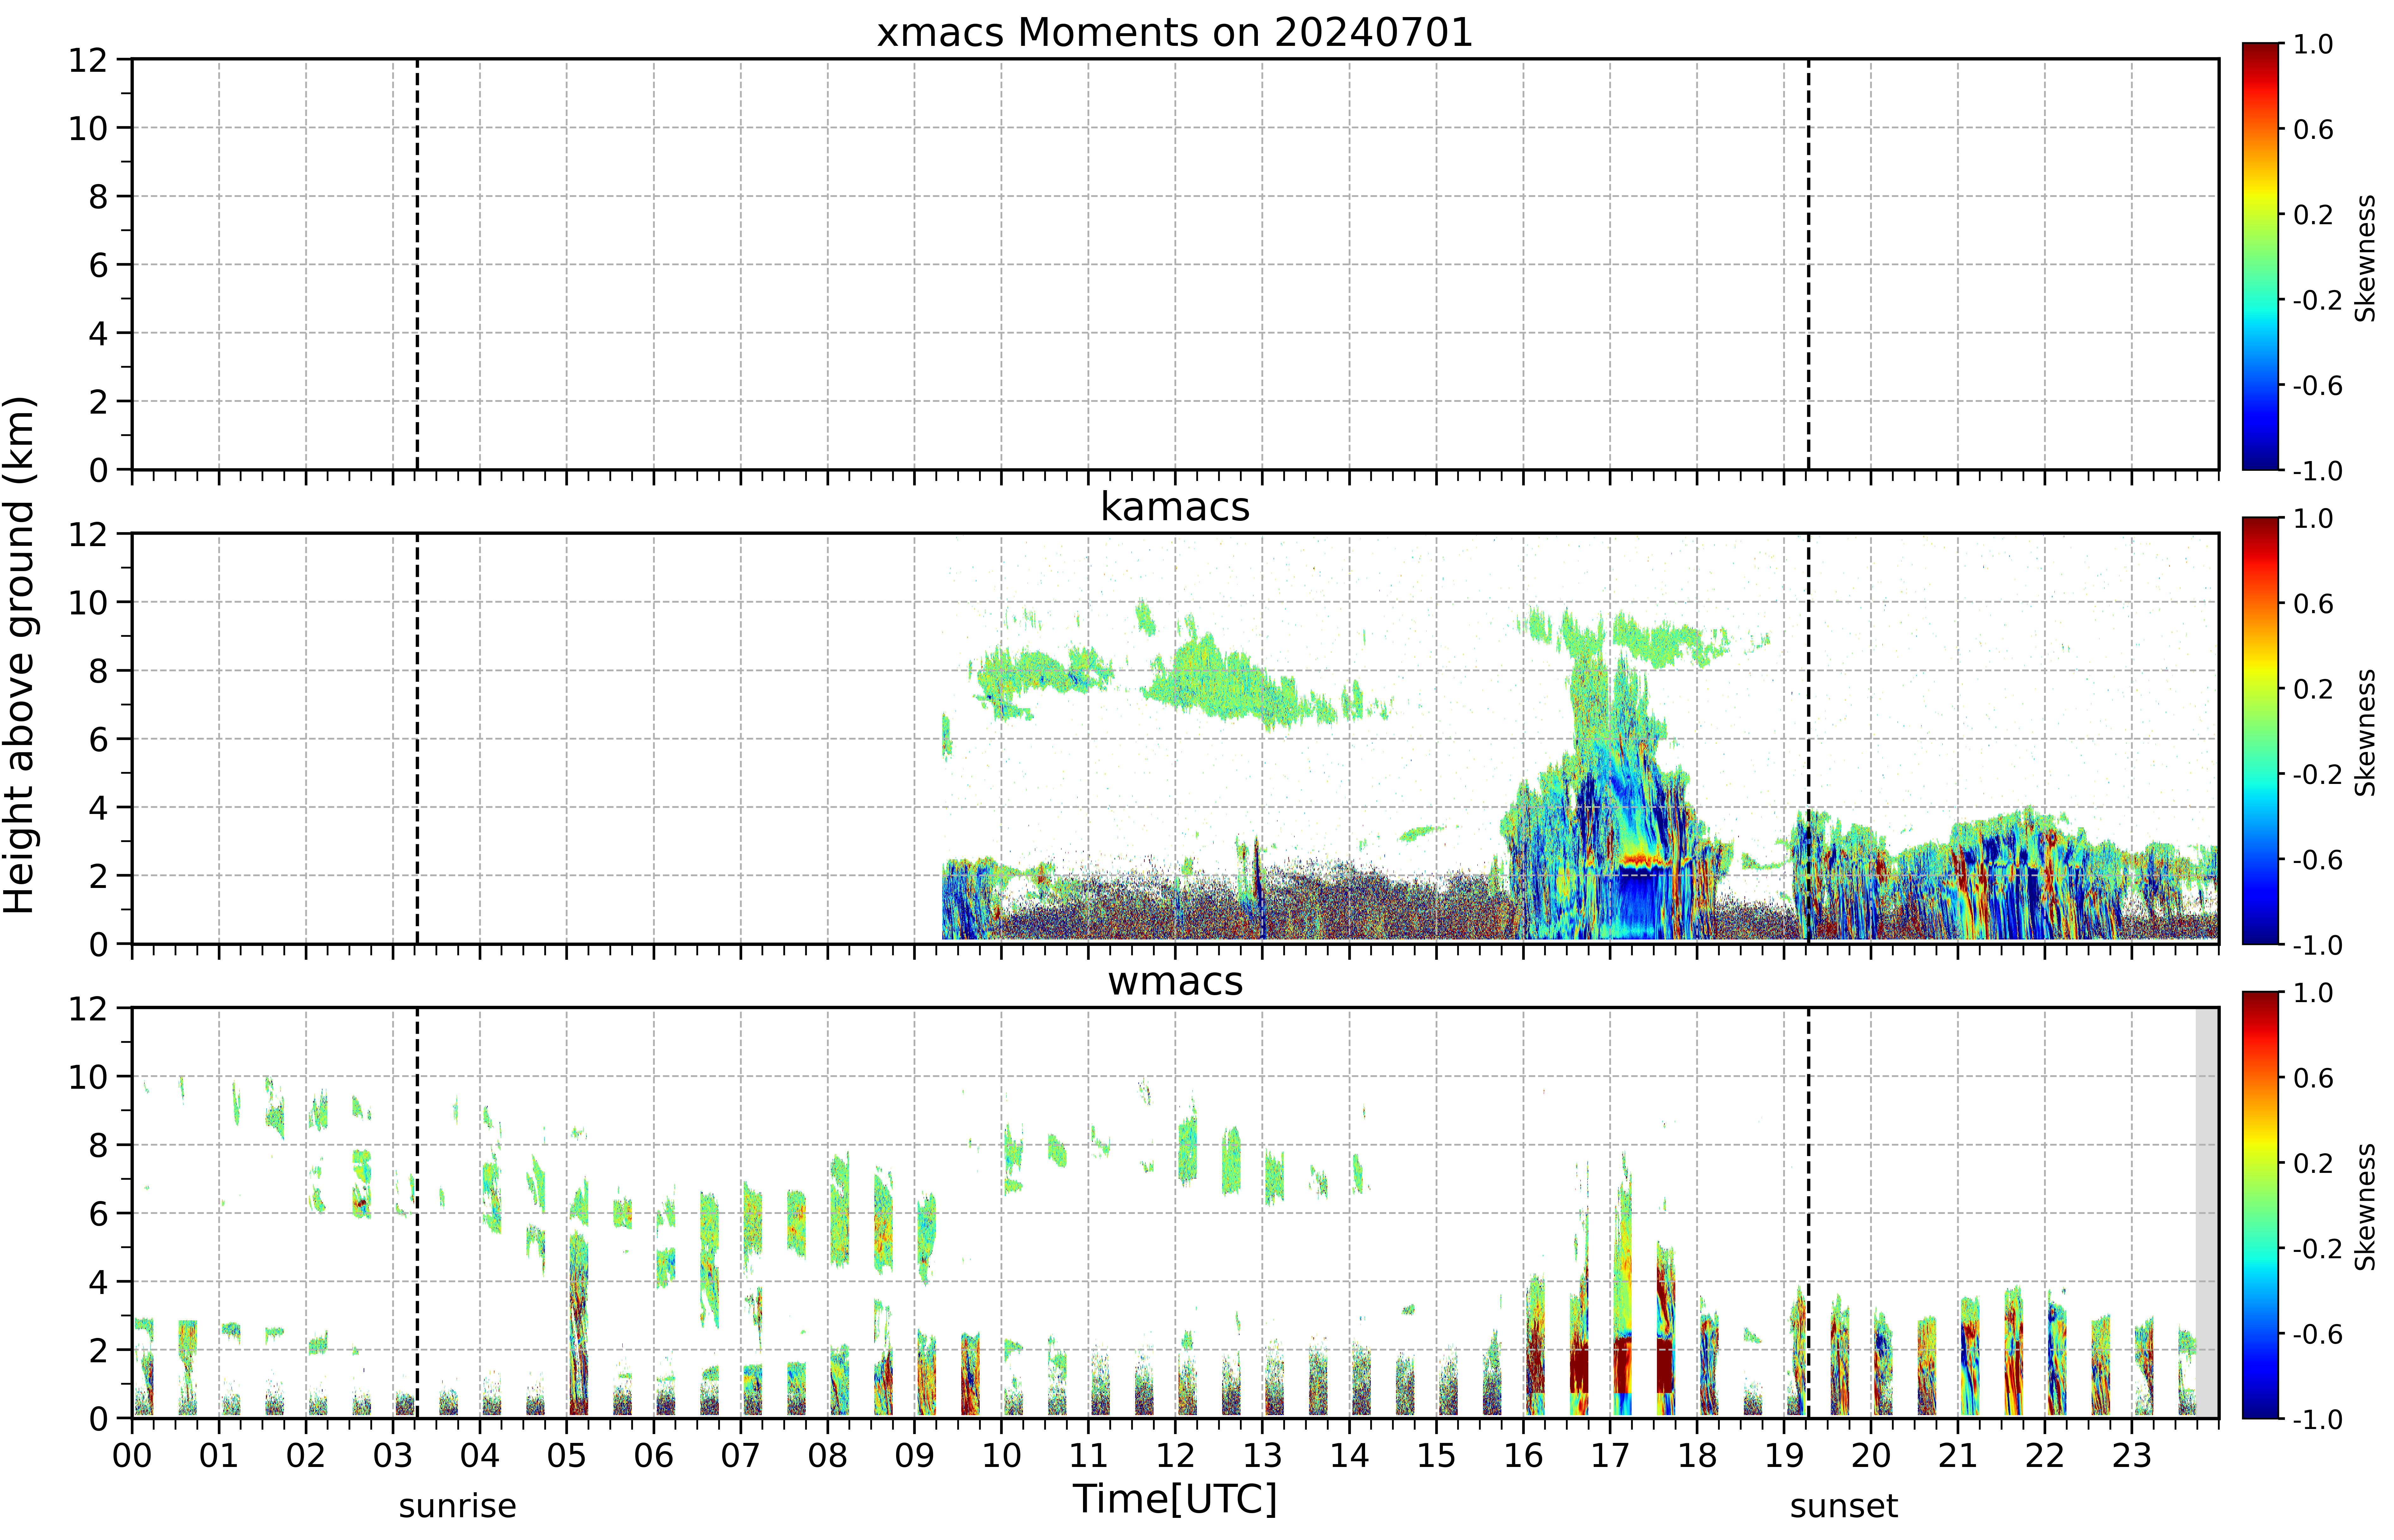Click the wmacs skewness colorbar
Screen dimensions: 2394x1540
(2260, 1205)
